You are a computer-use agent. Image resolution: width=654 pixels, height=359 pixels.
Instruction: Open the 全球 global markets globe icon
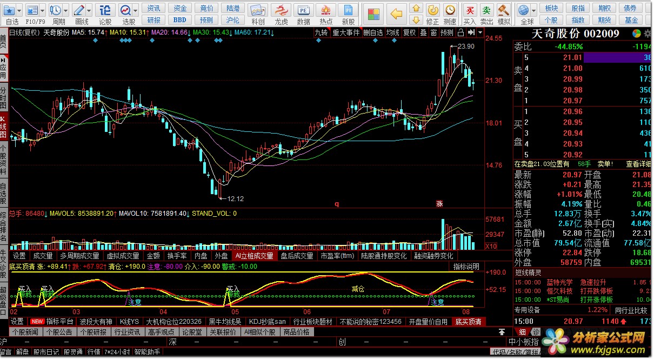pyautogui.click(x=523, y=10)
